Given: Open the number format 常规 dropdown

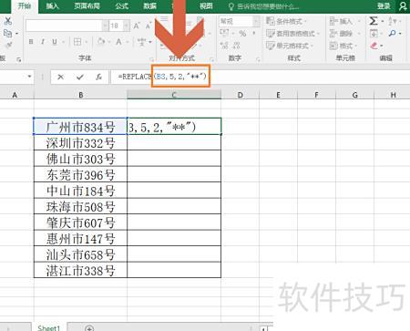Looking at the screenshot, I should point(256,21).
